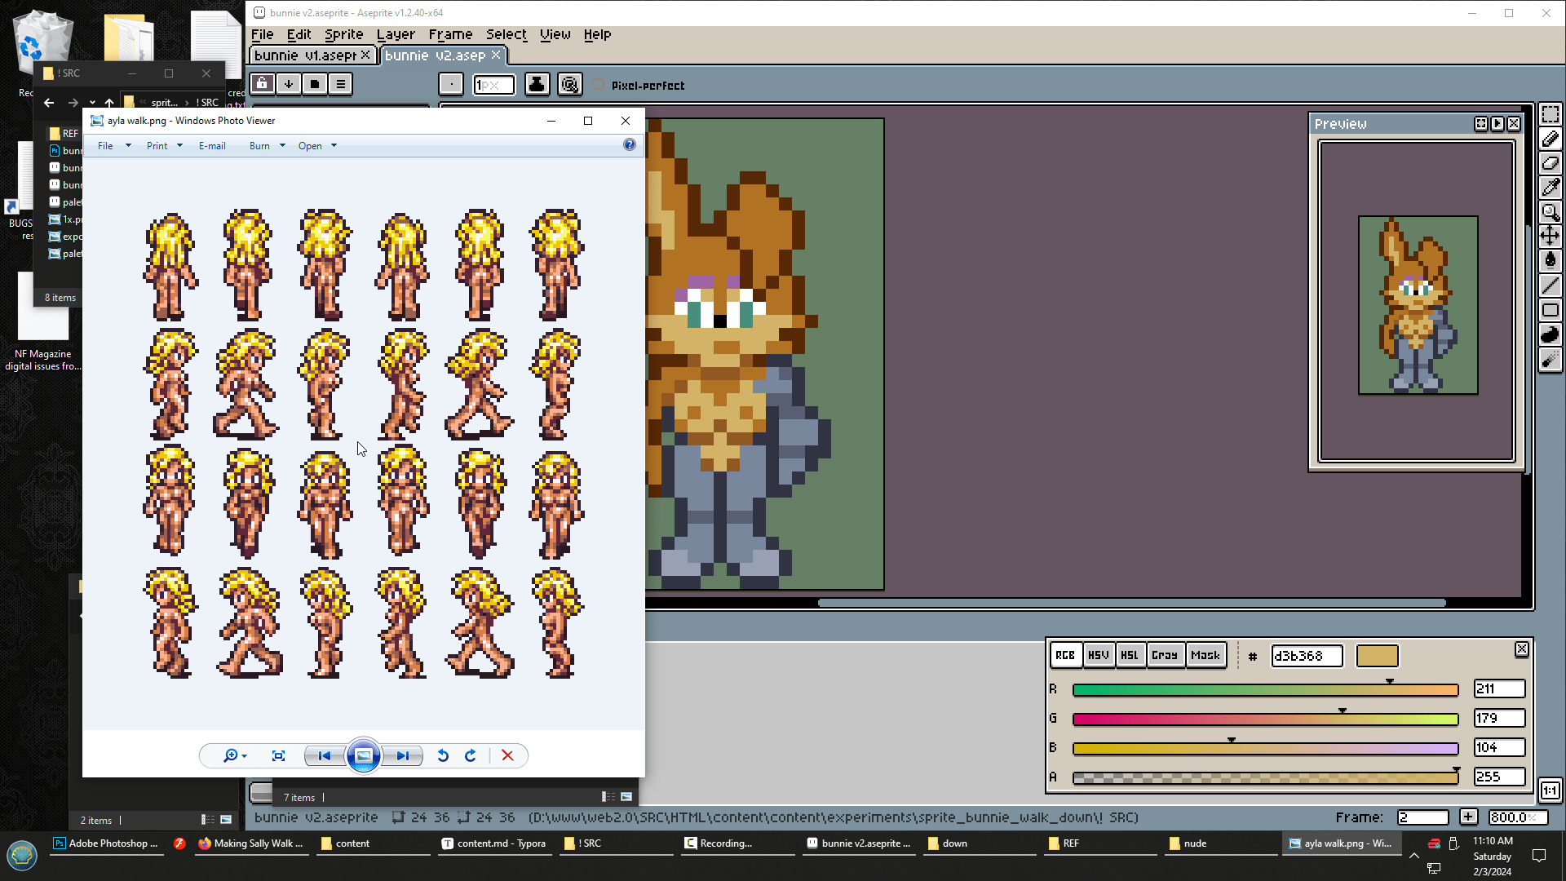Click the Rectangle shape tool
The height and width of the screenshot is (881, 1566).
tap(1550, 310)
